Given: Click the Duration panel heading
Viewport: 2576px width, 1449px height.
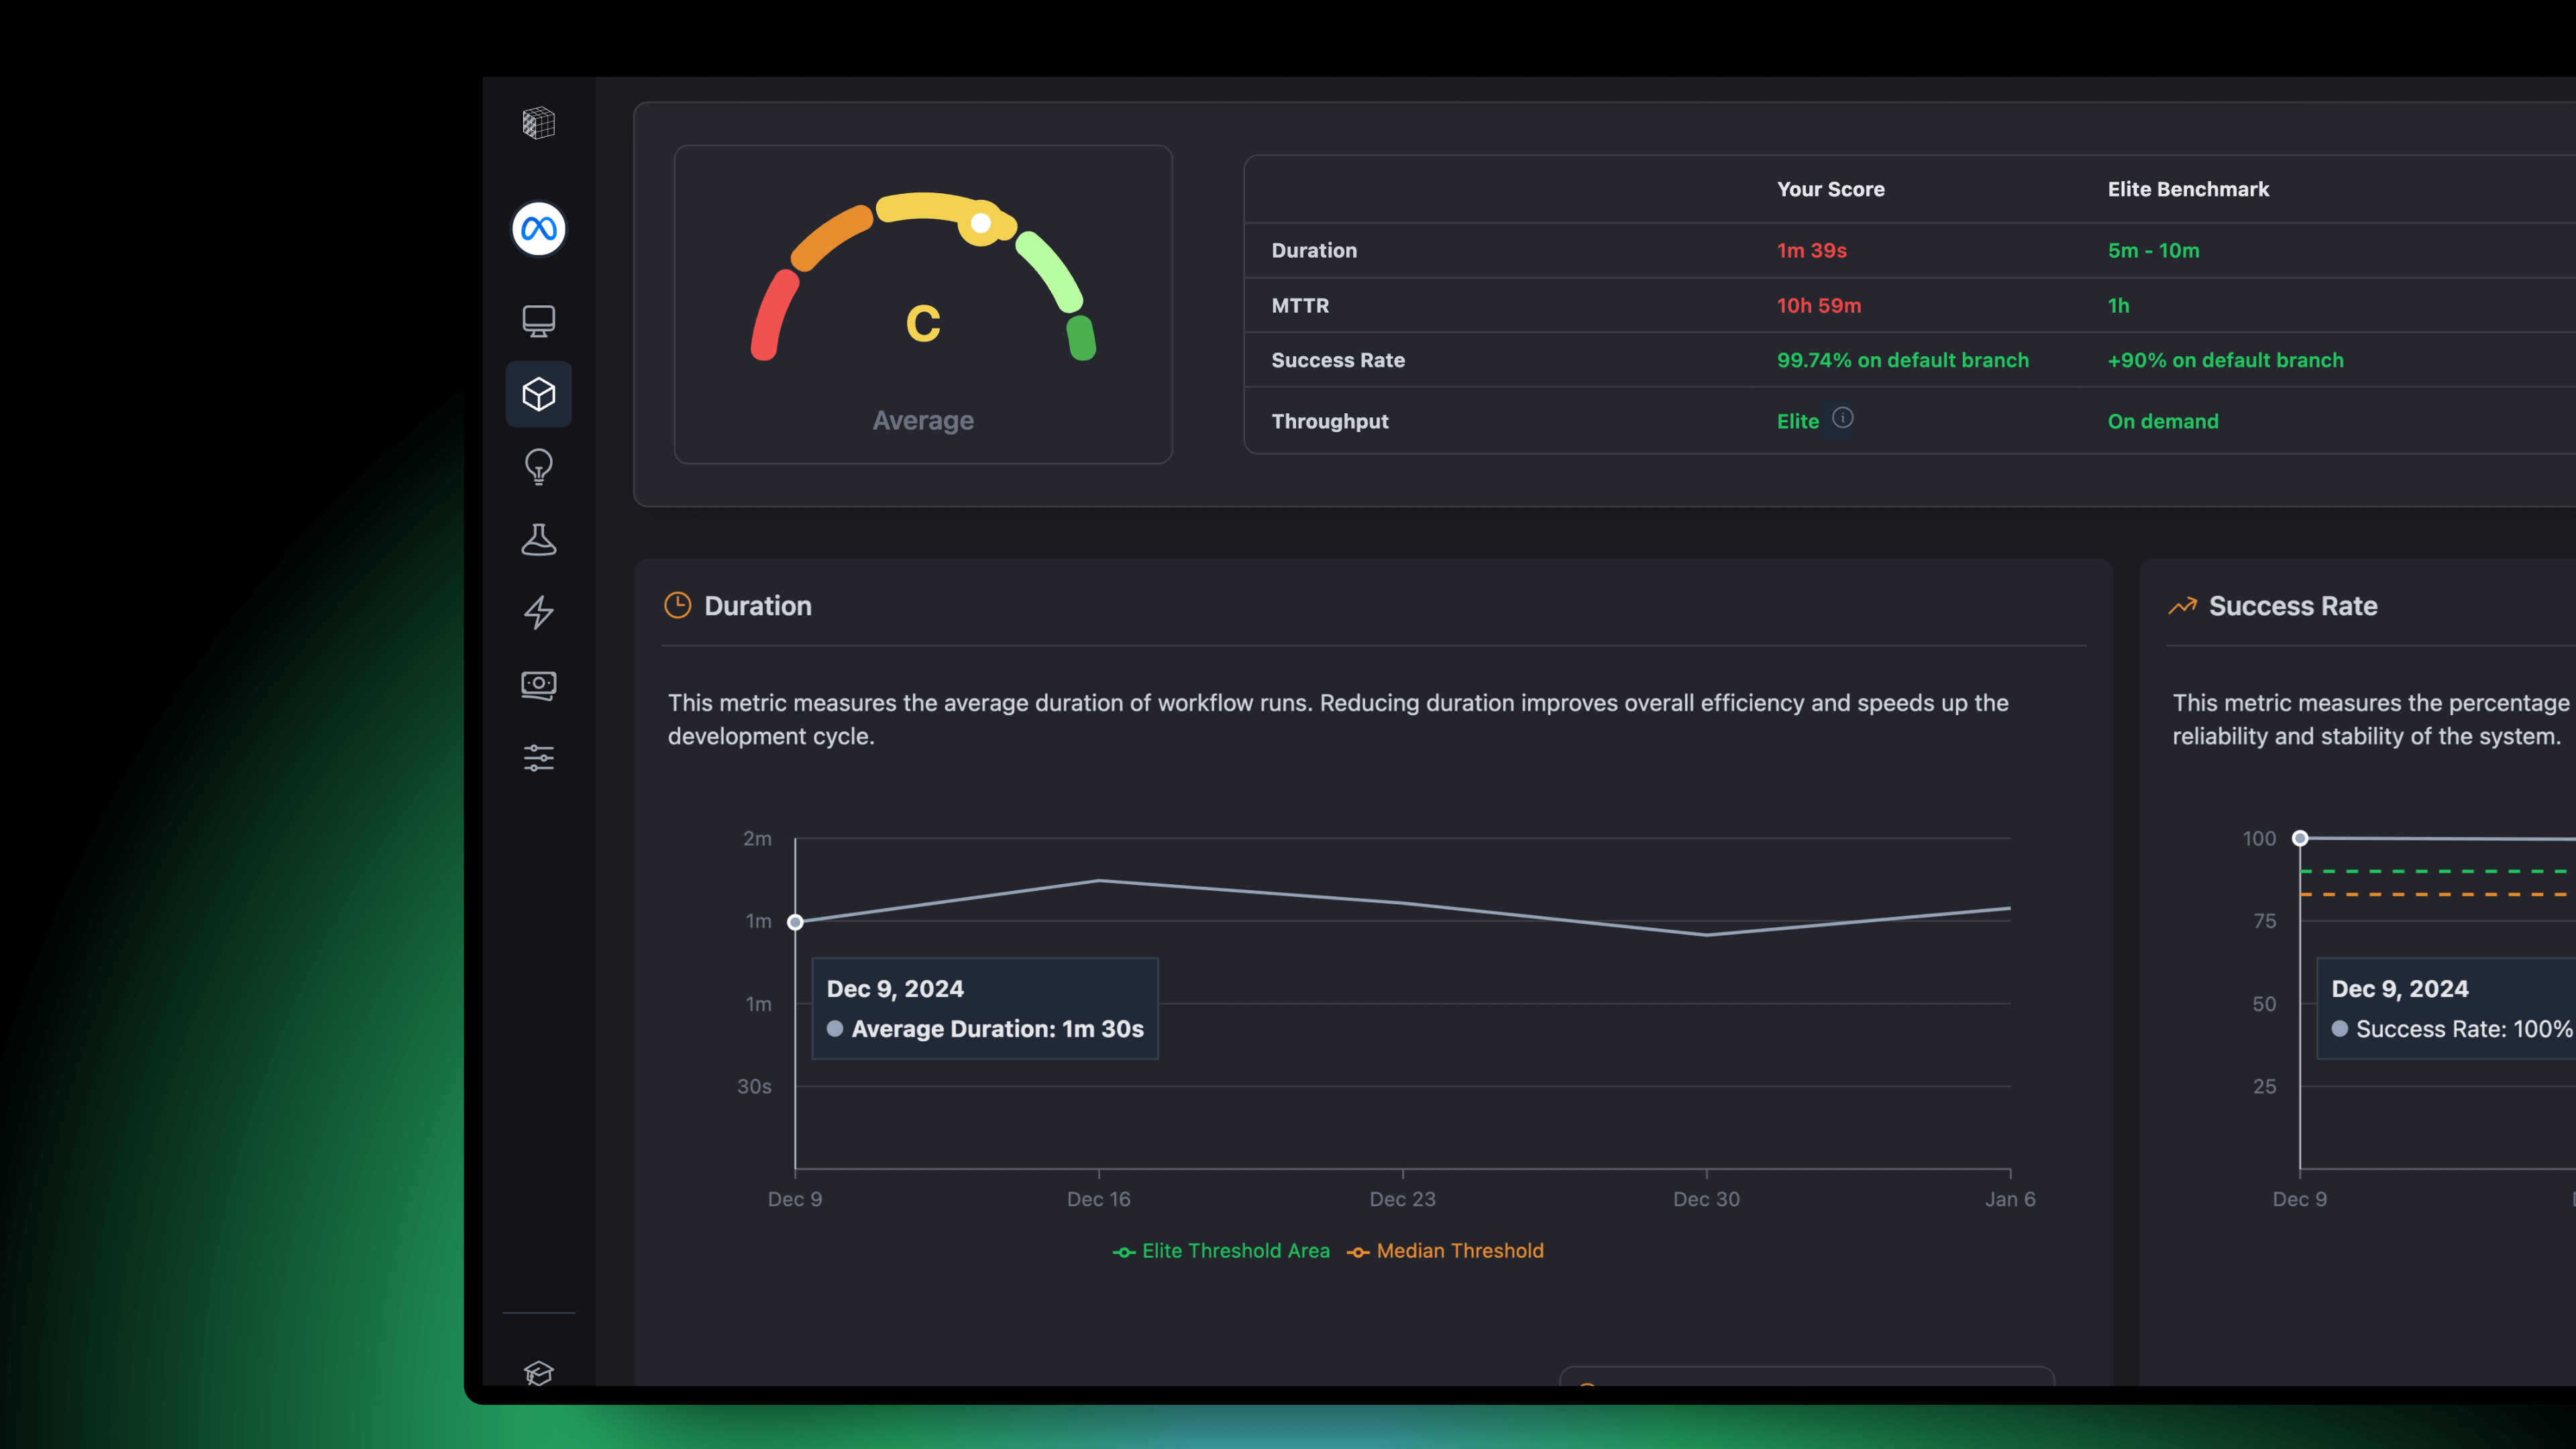Looking at the screenshot, I should 757,606.
